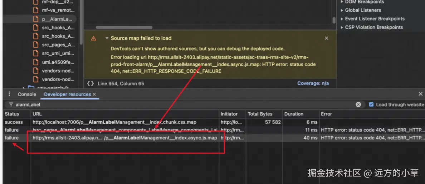Viewport: 425px width, 184px height.
Task: Switch to the Console tab
Action: [27, 94]
